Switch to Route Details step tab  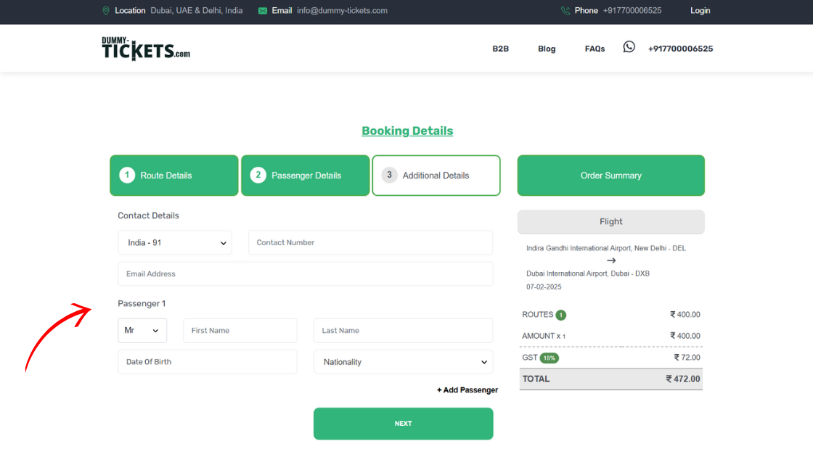[x=174, y=176]
